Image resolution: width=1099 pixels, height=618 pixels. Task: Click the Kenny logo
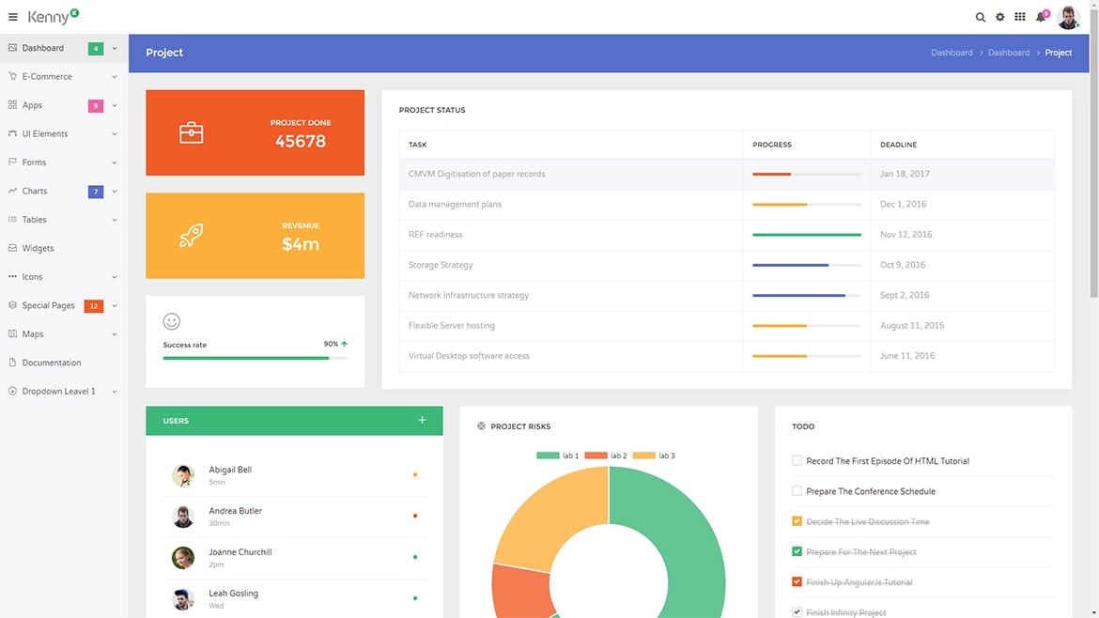(54, 16)
